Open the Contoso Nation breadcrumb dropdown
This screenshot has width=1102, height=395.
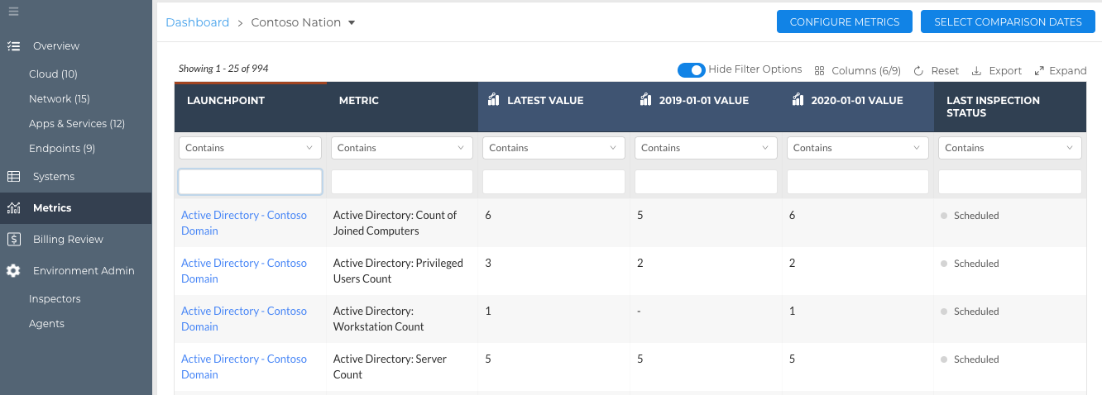352,23
